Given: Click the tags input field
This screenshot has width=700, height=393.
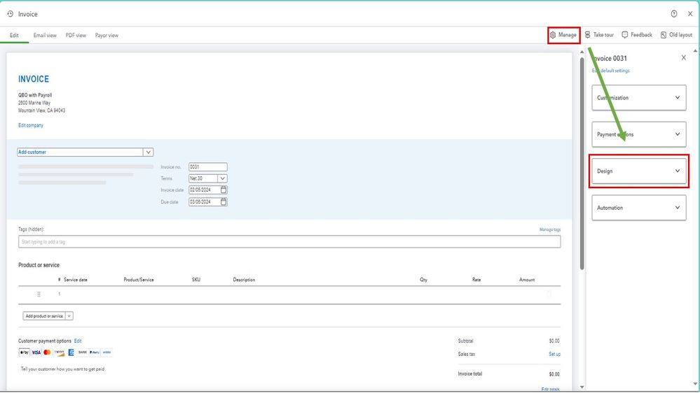Looking at the screenshot, I should pos(289,242).
